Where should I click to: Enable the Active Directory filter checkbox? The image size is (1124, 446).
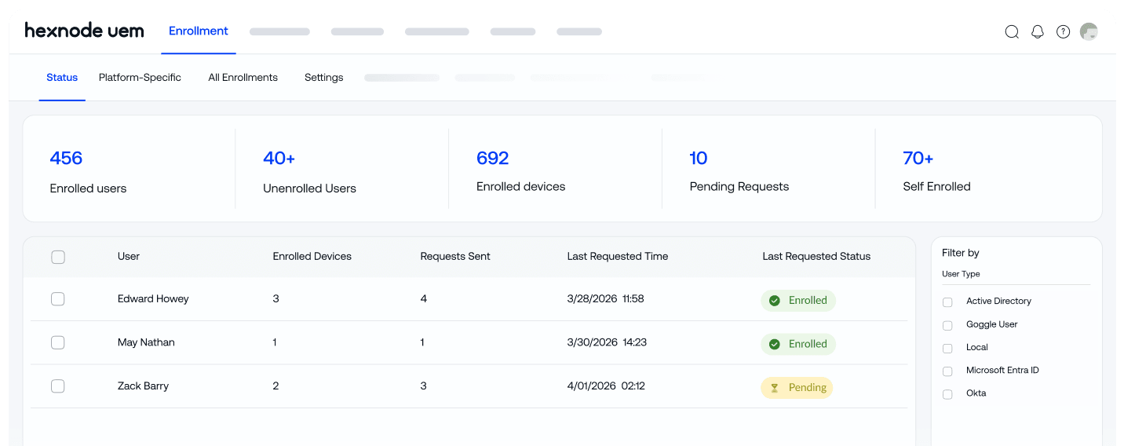[947, 302]
